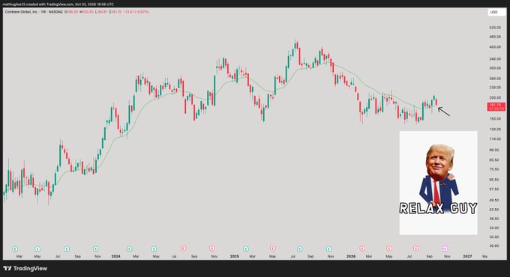The height and width of the screenshot is (277, 510).
Task: Click the 400.00 price axis label
Action: click(495, 47)
